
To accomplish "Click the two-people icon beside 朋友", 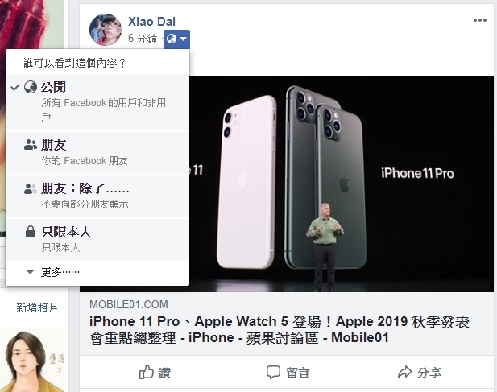I will click(x=31, y=145).
